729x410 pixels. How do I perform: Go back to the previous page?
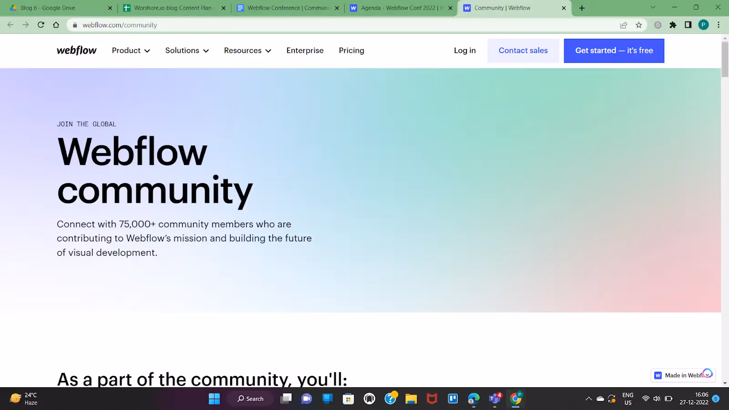tap(10, 25)
